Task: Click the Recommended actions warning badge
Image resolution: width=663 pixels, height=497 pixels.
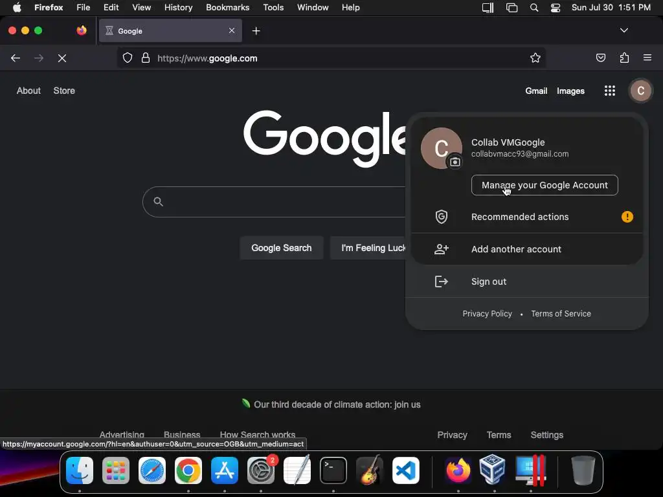Action: tap(627, 217)
